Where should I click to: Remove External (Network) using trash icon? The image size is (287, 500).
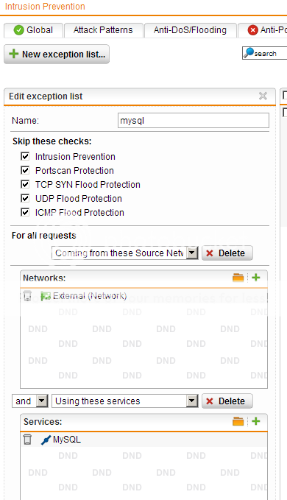[27, 296]
